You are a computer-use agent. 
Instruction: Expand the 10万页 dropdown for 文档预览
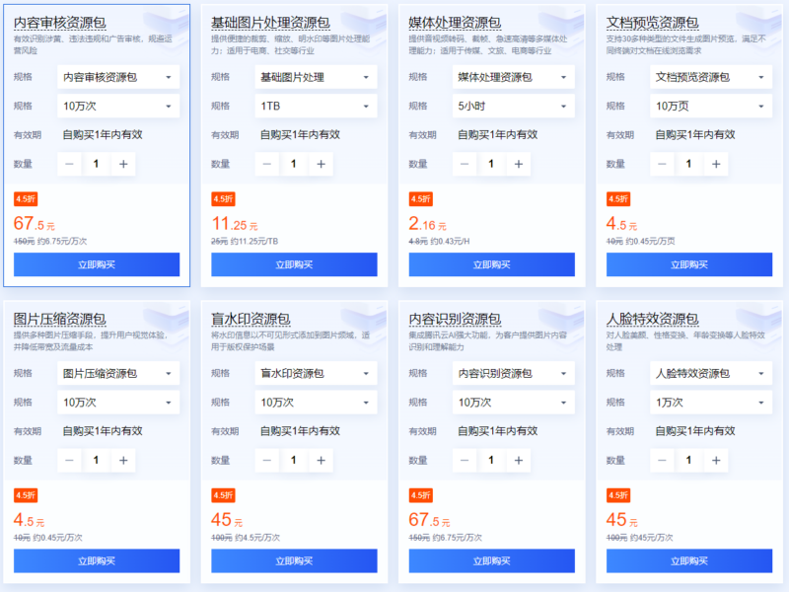coord(710,106)
